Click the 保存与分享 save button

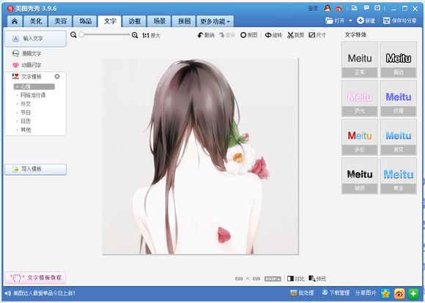[x=400, y=20]
